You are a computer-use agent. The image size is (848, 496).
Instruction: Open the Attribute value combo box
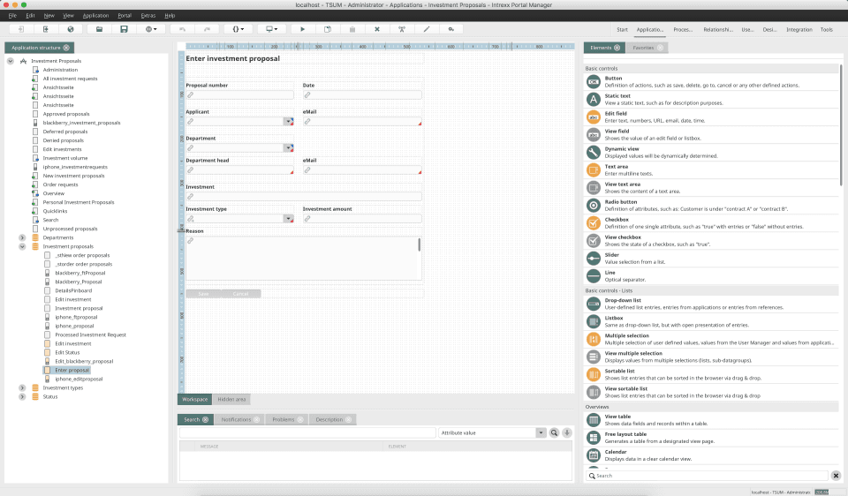[492, 432]
